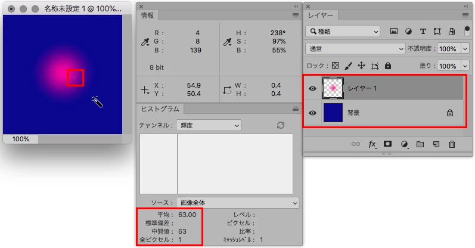Click the type layer filter icon
The width and height of the screenshot is (475, 248).
click(x=423, y=31)
